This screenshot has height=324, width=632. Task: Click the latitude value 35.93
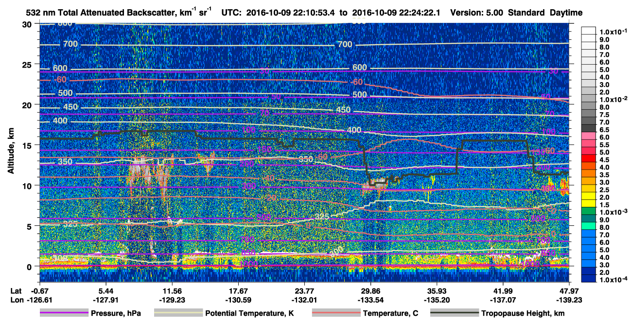click(x=437, y=290)
